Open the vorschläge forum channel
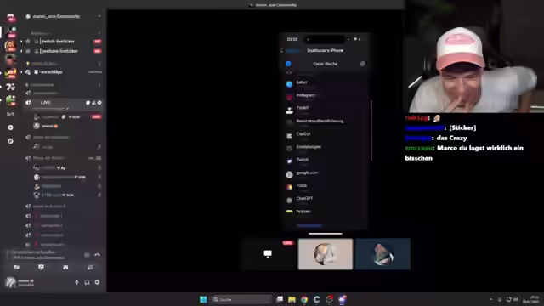The width and height of the screenshot is (544, 306). coord(62,72)
